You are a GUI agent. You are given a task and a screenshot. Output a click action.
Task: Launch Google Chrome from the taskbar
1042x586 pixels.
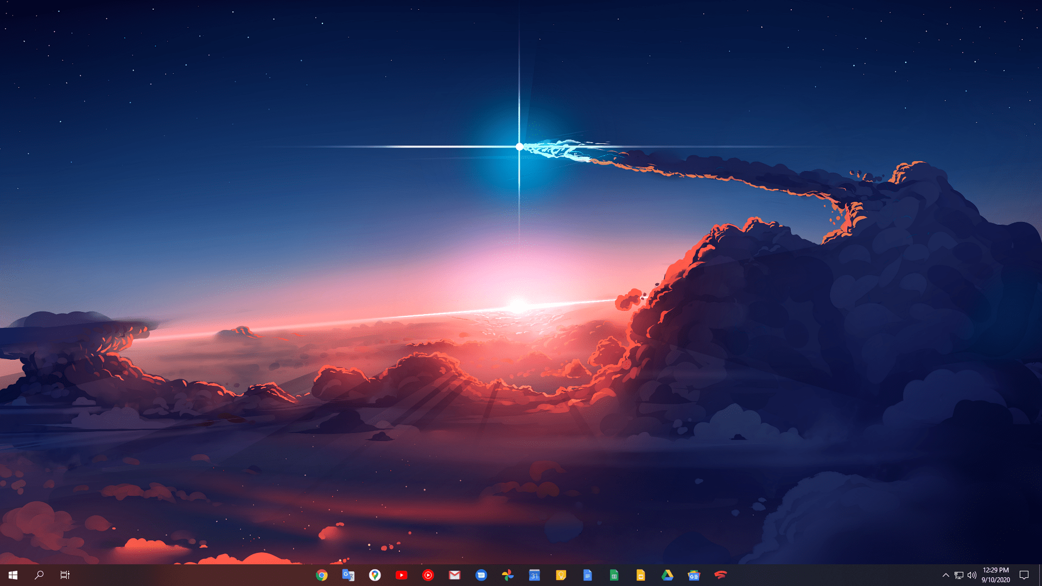point(321,575)
